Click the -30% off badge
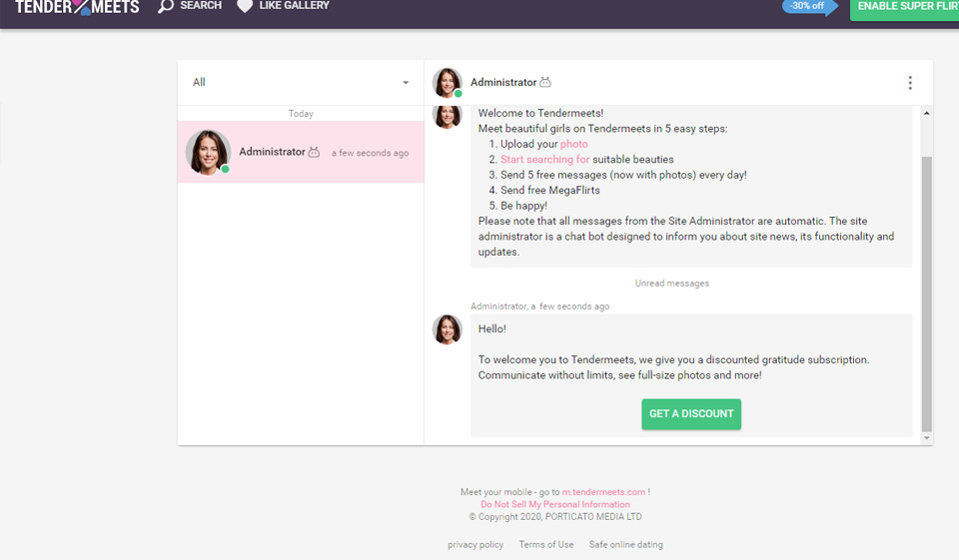Image resolution: width=959 pixels, height=560 pixels. [x=807, y=6]
